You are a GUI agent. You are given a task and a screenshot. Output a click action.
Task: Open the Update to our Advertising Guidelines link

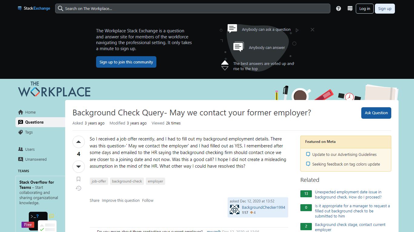pos(344,154)
